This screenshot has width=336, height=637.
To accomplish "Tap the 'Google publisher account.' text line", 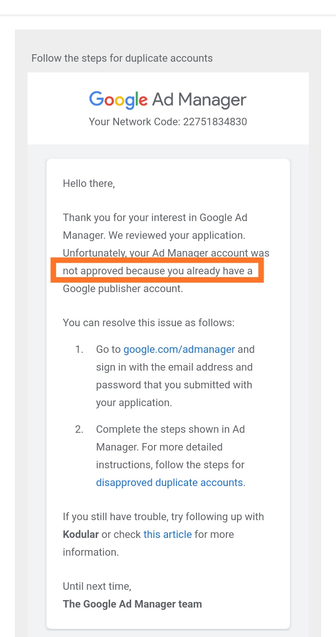I will tap(123, 288).
